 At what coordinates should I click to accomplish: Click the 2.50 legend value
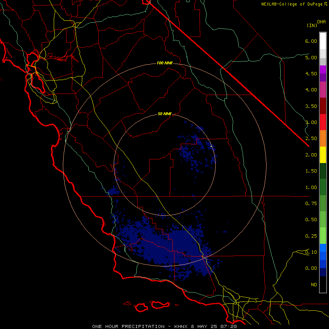coord(311,139)
